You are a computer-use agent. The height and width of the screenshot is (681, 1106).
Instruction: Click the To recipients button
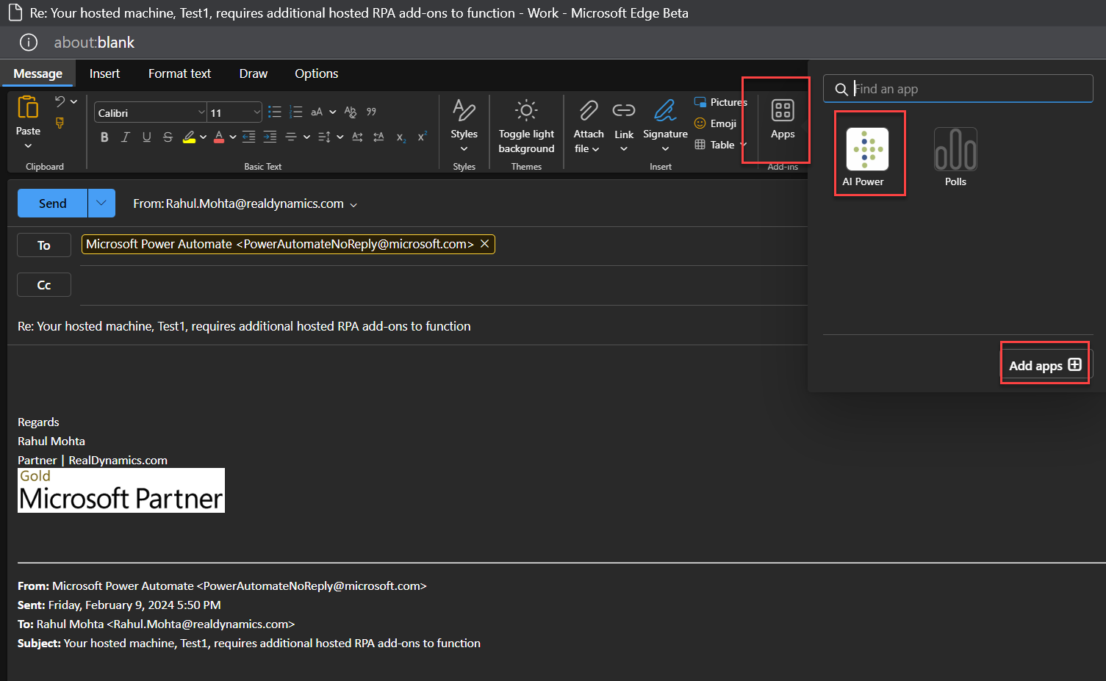(x=44, y=245)
